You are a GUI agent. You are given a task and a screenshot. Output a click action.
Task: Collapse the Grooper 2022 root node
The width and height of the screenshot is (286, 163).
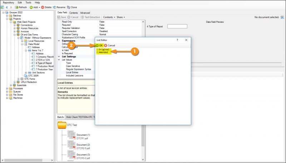[x=3, y=12]
